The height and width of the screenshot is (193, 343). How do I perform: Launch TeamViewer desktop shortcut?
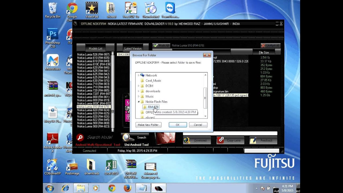(x=170, y=10)
